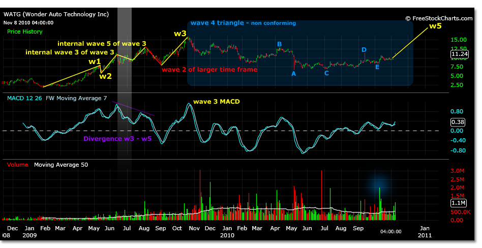Click the 2010 year label on time axis
Viewport: 482px width, 248px height.
pyautogui.click(x=227, y=236)
